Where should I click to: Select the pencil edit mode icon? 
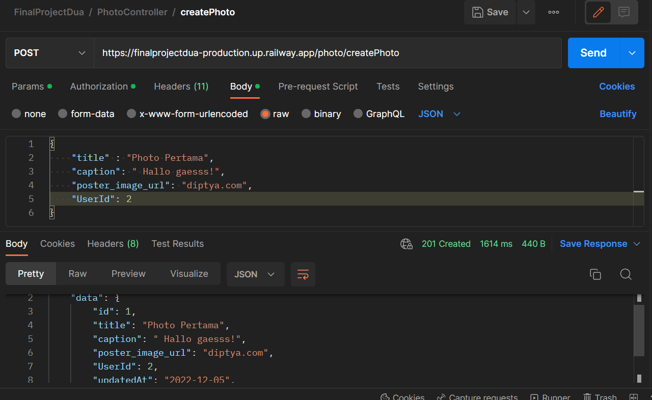pyautogui.click(x=599, y=12)
